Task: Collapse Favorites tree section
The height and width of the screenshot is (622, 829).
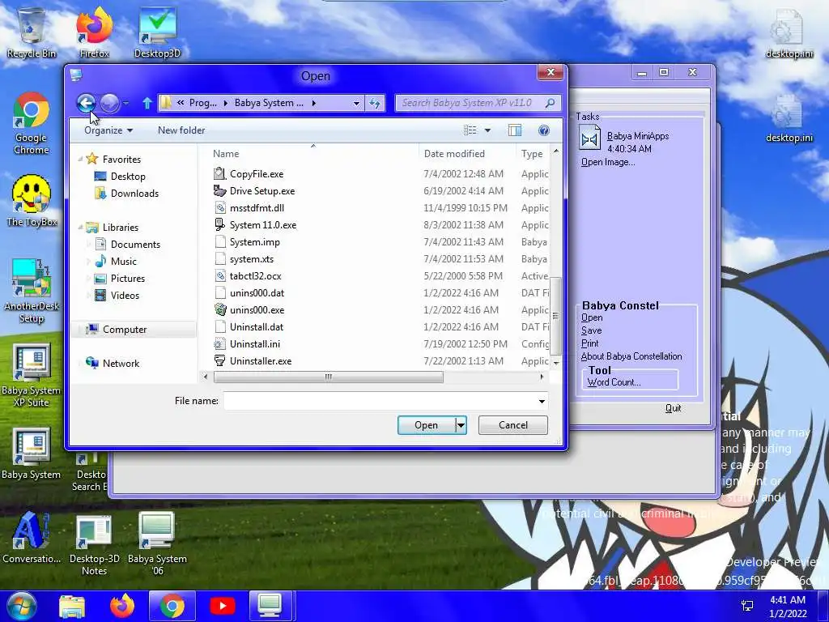Action: click(80, 160)
